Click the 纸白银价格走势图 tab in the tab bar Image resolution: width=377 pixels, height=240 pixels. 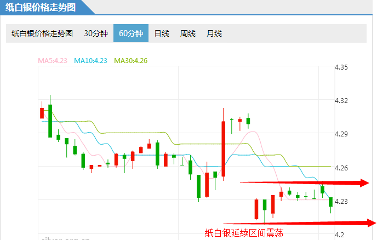coord(42,33)
